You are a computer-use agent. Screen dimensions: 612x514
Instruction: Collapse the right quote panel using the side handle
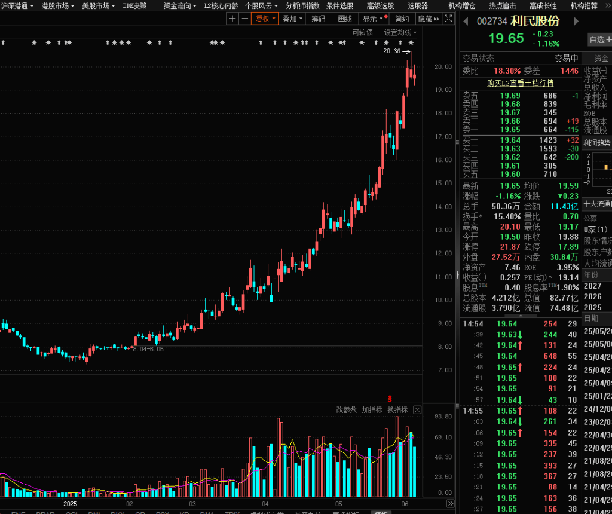(x=457, y=274)
